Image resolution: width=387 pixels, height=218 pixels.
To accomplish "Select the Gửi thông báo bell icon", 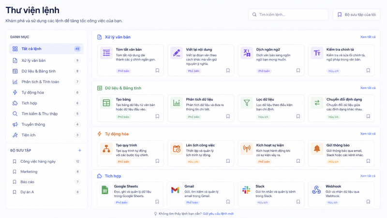I will click(x=317, y=149).
